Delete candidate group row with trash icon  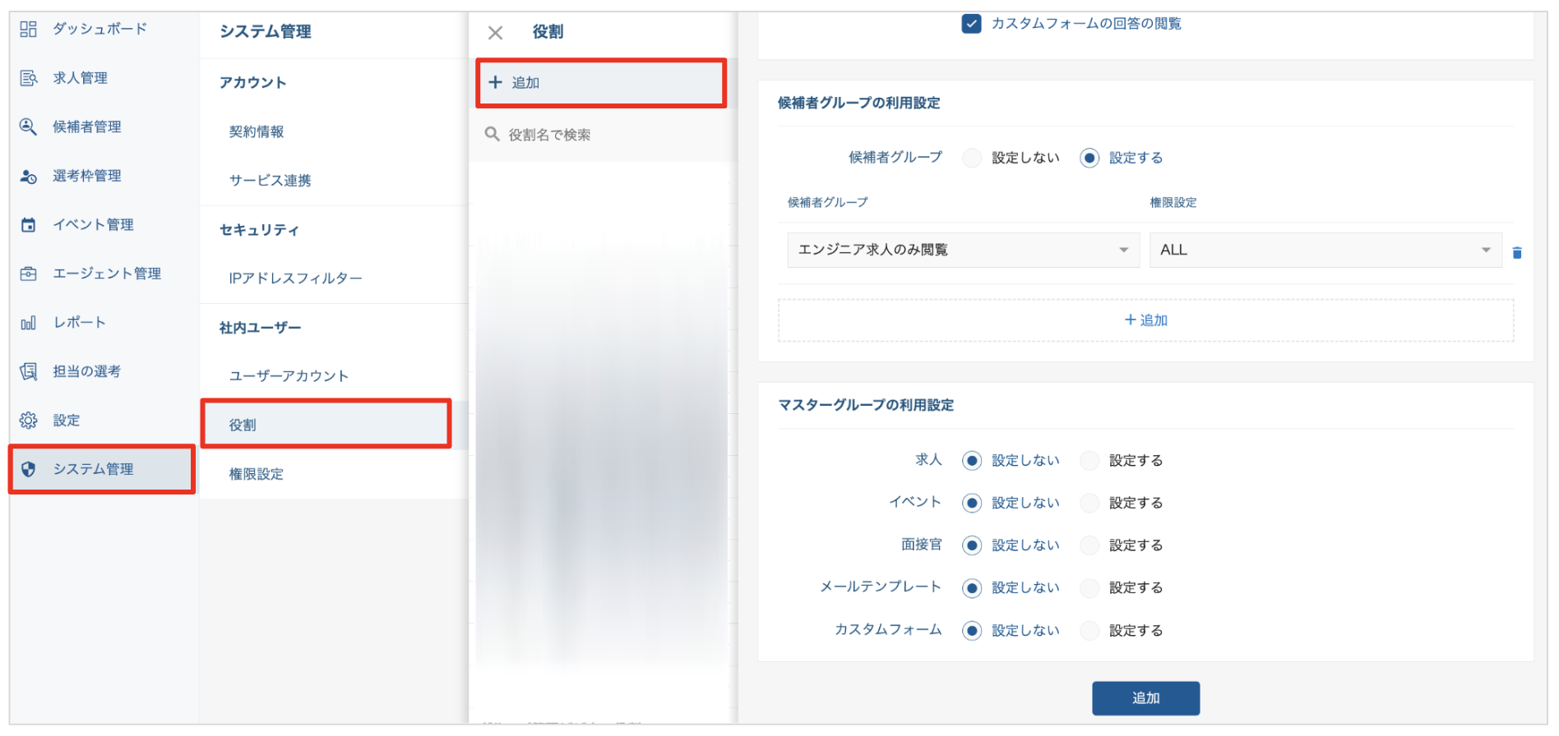tap(1517, 253)
